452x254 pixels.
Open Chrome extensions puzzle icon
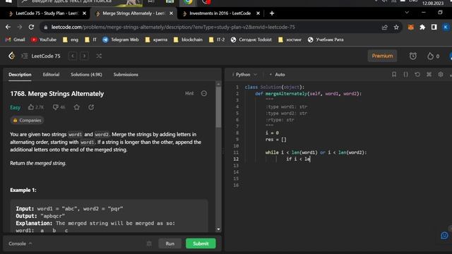[x=422, y=27]
